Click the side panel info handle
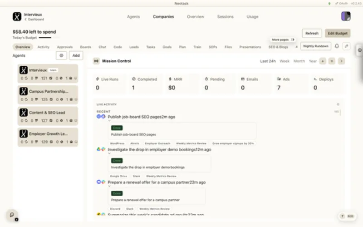Screen dimensions: 363x227 359,50
